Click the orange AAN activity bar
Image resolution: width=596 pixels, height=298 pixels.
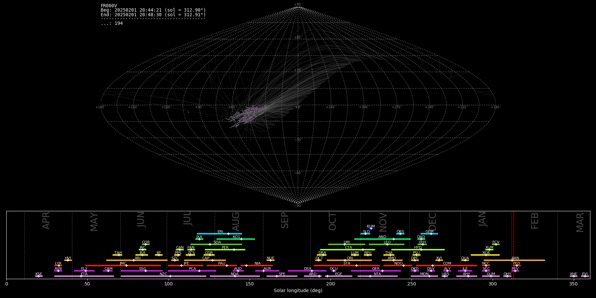coord(514,260)
